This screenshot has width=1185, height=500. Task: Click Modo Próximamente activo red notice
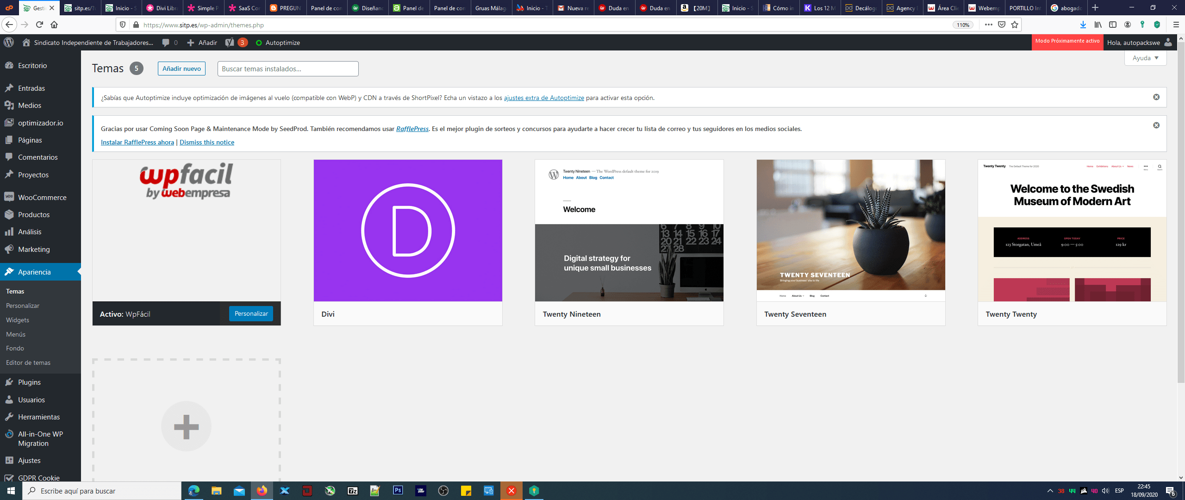pyautogui.click(x=1067, y=41)
